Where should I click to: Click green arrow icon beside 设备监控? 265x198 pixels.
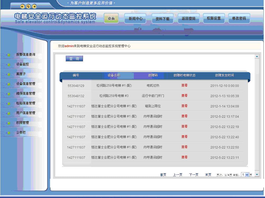tap(9, 65)
